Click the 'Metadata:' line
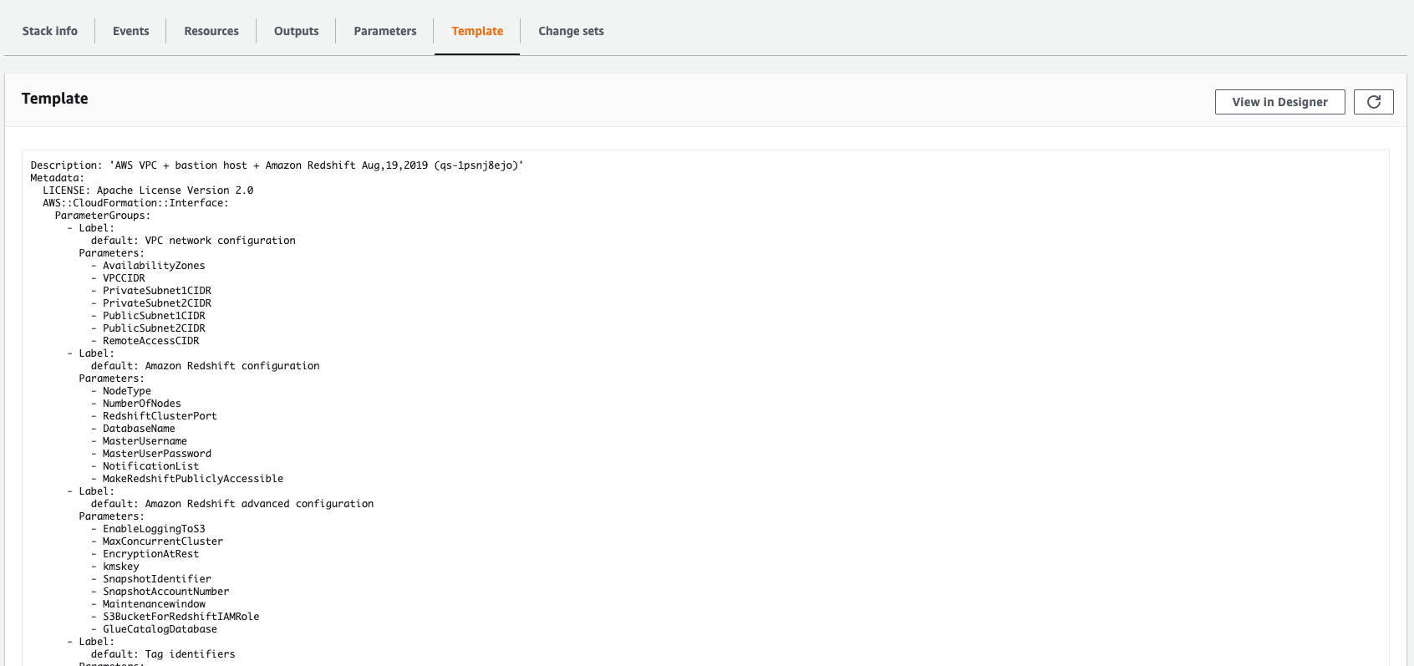This screenshot has width=1414, height=666. tap(58, 178)
